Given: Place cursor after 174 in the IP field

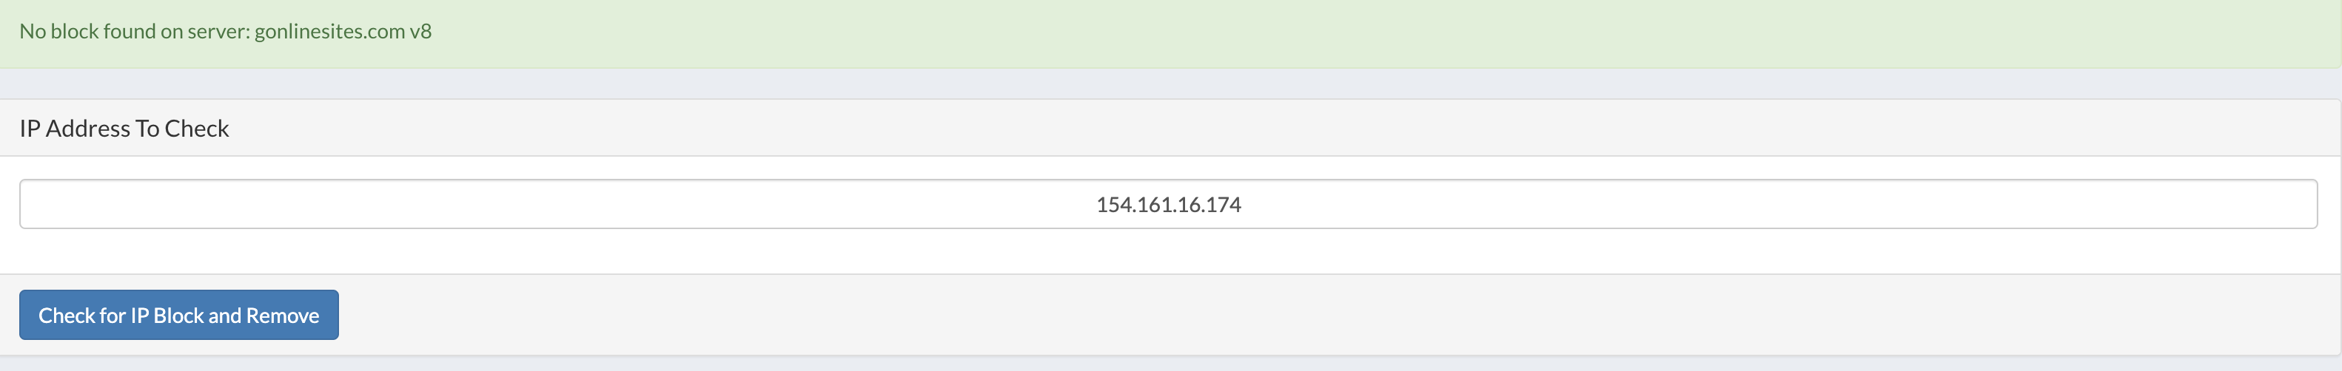Looking at the screenshot, I should (x=1243, y=204).
